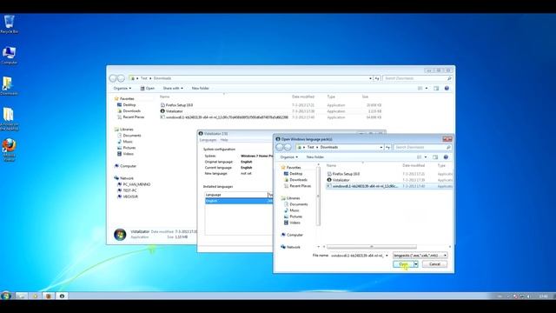
Task: Click the Open button in dialog
Action: click(x=403, y=264)
